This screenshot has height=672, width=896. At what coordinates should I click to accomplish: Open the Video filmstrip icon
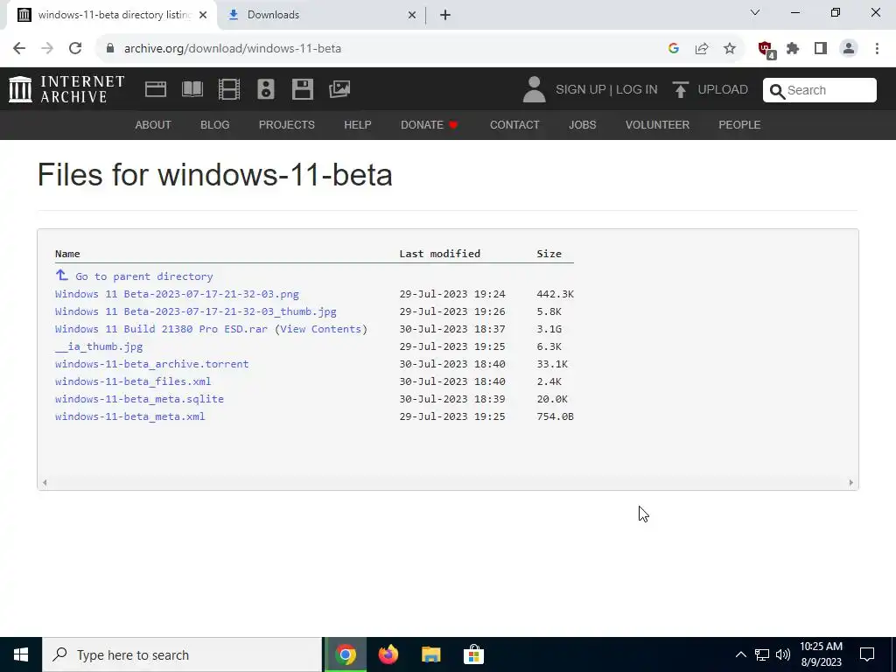pyautogui.click(x=229, y=89)
